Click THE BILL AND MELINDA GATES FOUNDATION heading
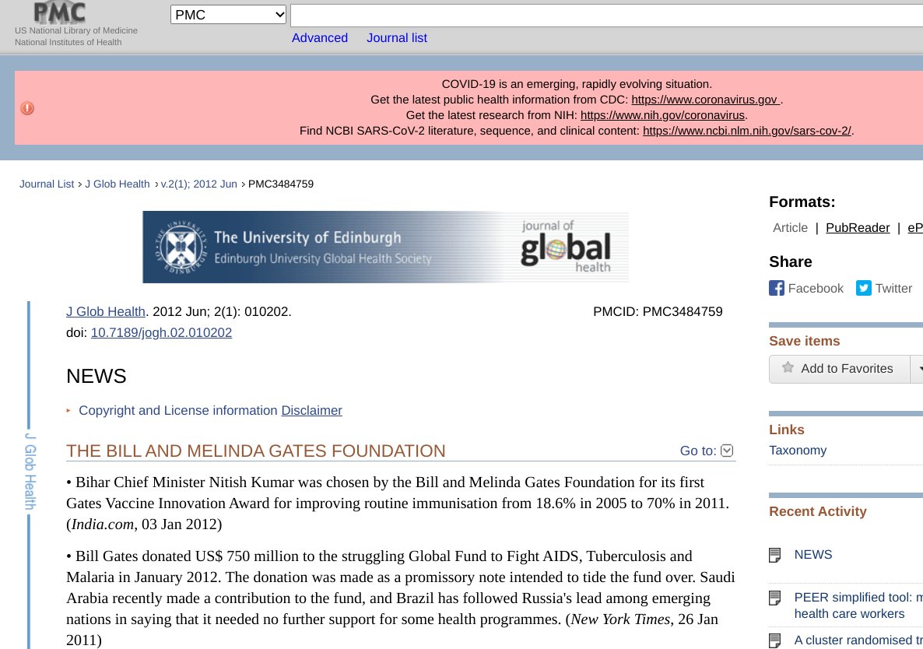This screenshot has height=649, width=923. pos(255,451)
